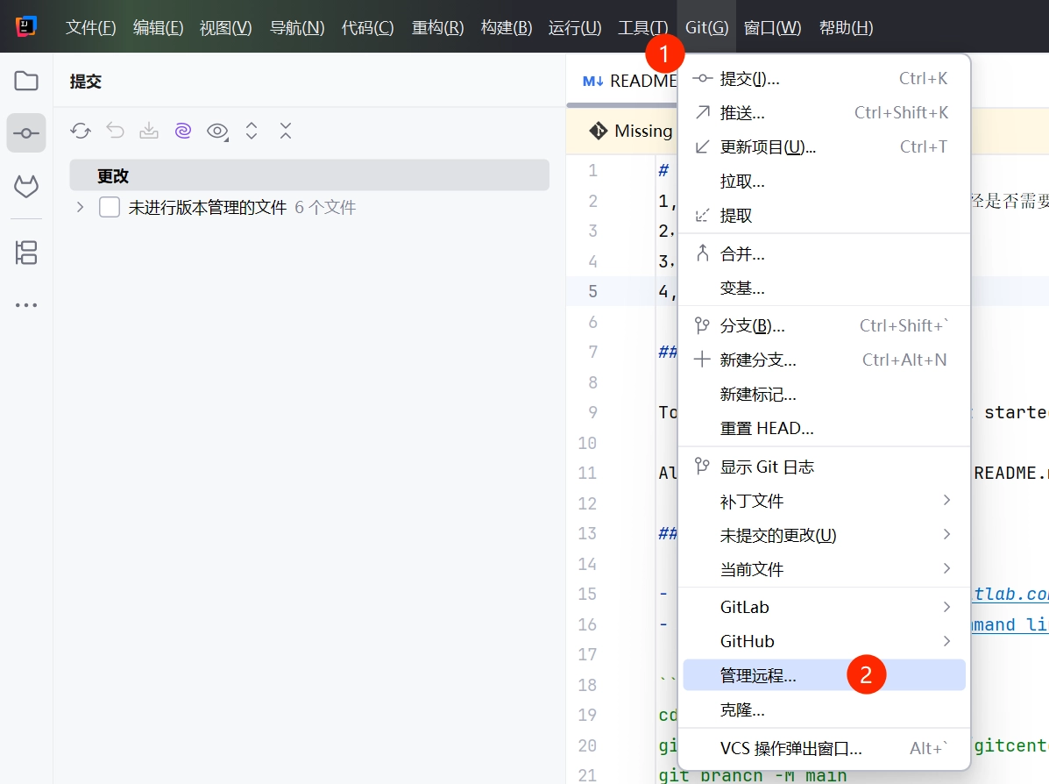Screen dimensions: 1049x784
Task: Expand the 未提交的更改(U) submenu
Action: (x=824, y=535)
